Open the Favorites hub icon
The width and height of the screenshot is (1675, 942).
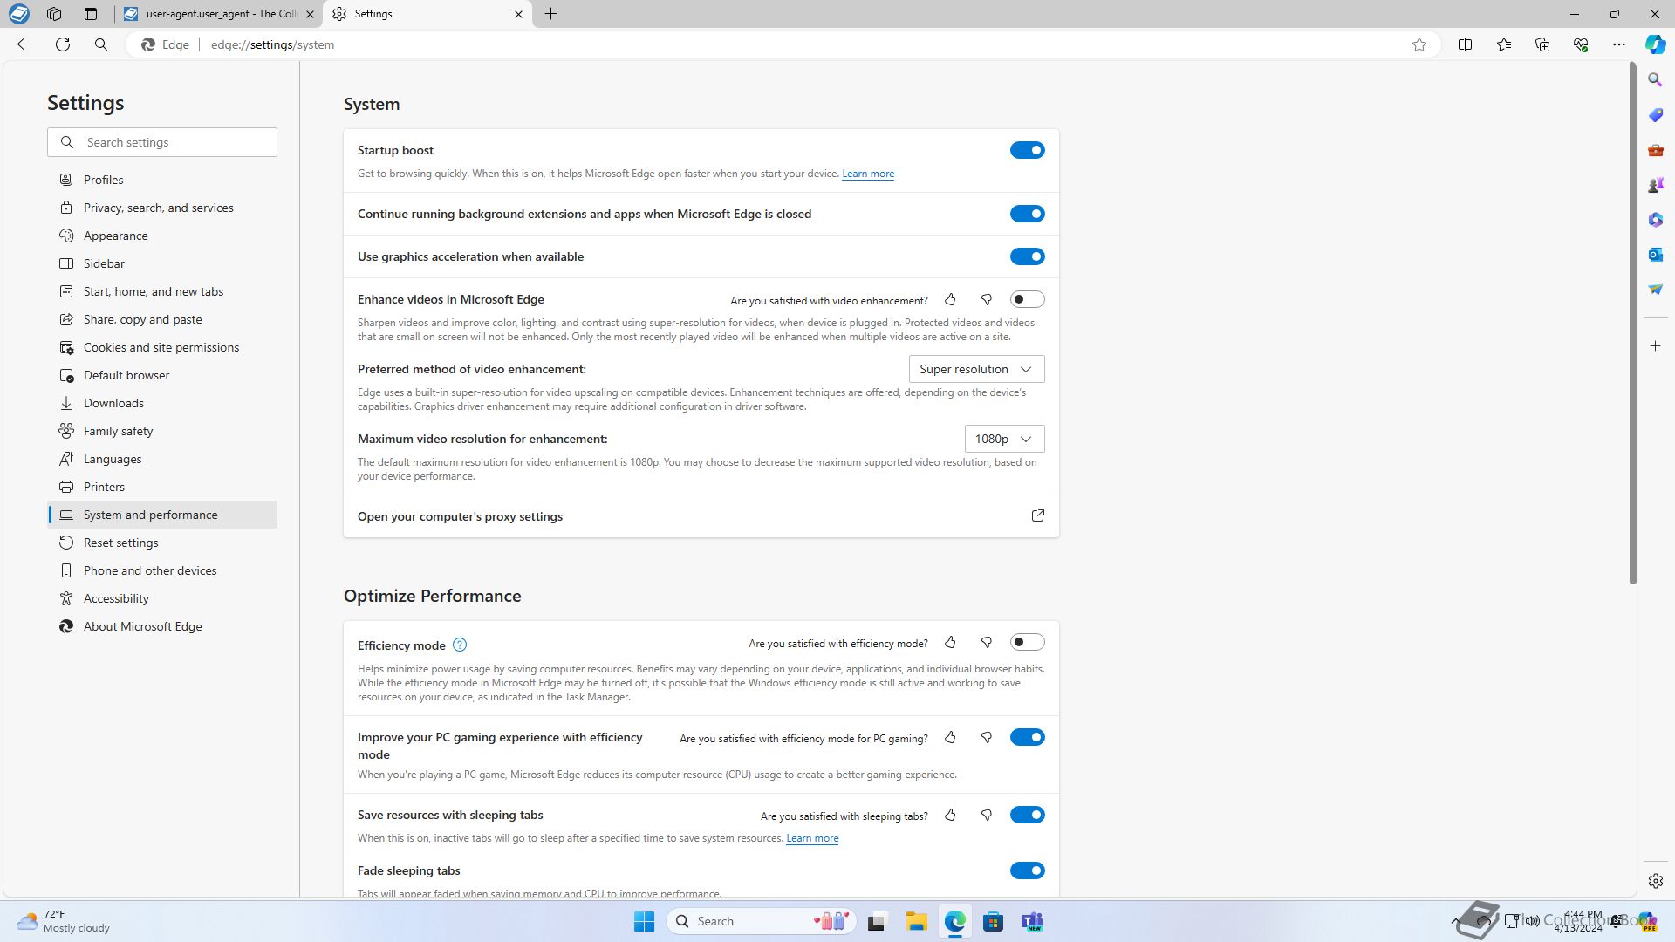click(1504, 44)
